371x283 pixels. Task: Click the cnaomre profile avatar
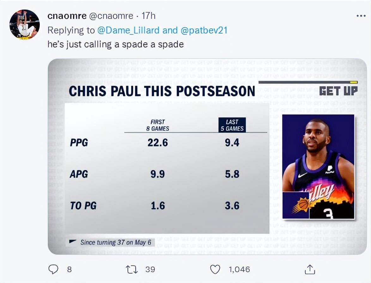(x=24, y=24)
